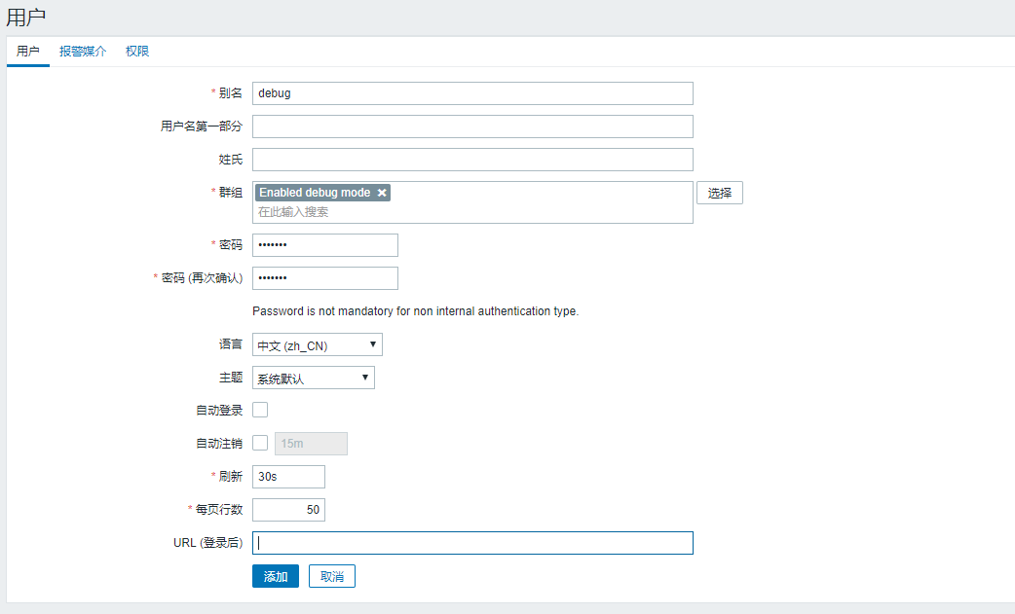Screen dimensions: 1015x614
Task: Switch to the 权限 tab
Action: click(136, 51)
